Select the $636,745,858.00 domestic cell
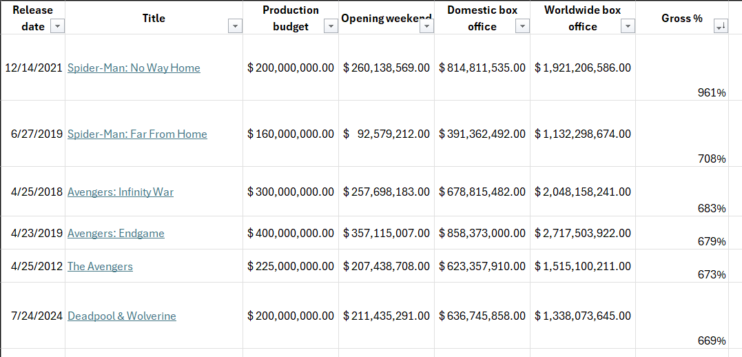This screenshot has height=357, width=742. 482,316
